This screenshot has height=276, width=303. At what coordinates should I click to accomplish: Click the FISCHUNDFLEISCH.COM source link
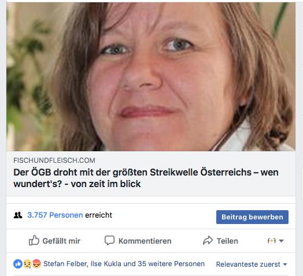click(x=54, y=161)
